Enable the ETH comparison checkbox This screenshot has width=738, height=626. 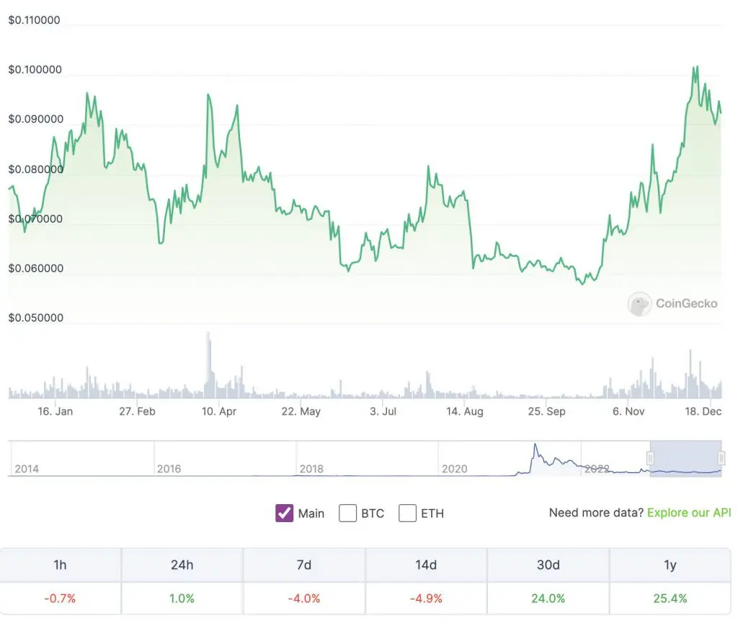pyautogui.click(x=408, y=513)
